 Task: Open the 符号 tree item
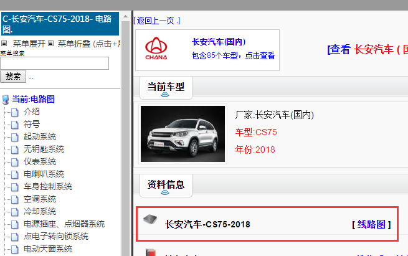coord(32,124)
